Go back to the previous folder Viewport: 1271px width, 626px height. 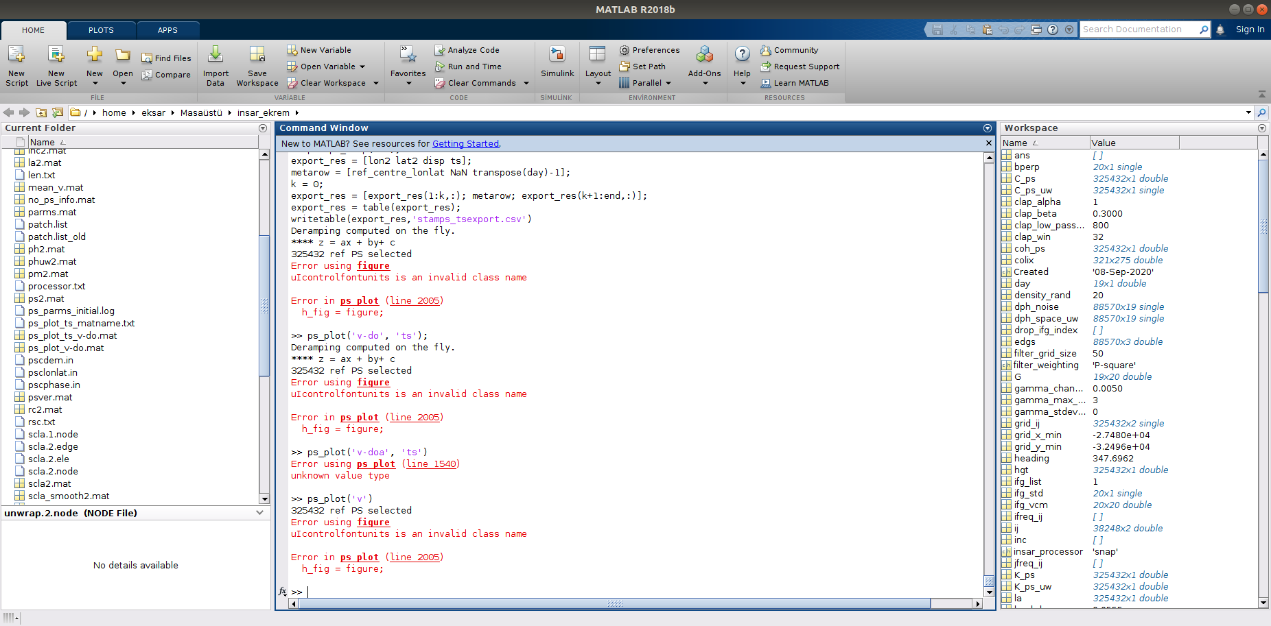[8, 112]
